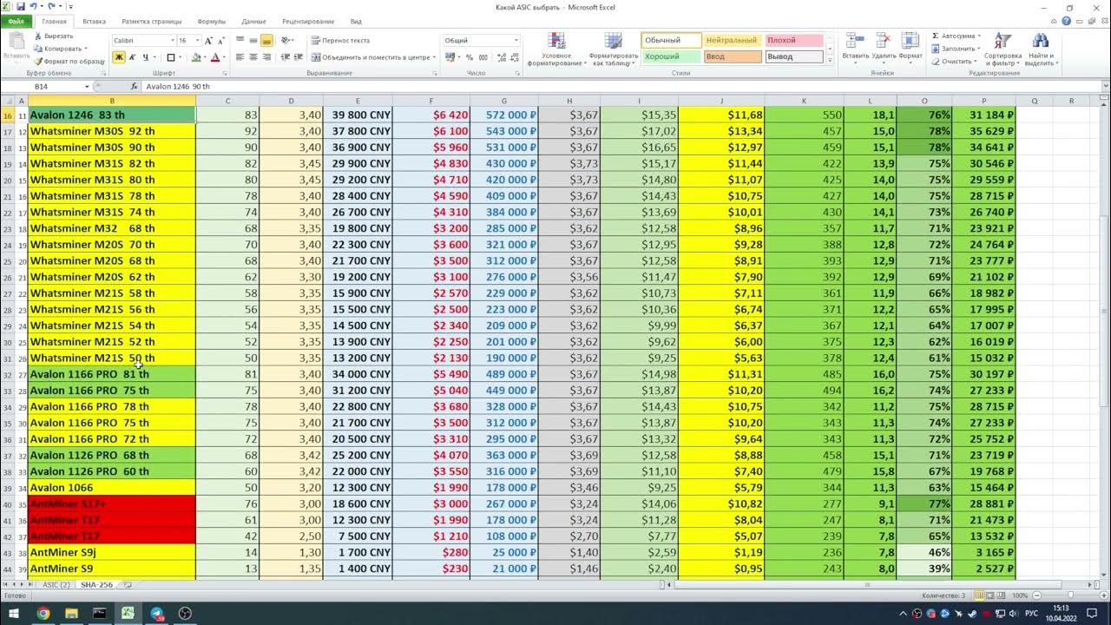
Task: Switch to the Разметка страницы tab
Action: pos(152,21)
